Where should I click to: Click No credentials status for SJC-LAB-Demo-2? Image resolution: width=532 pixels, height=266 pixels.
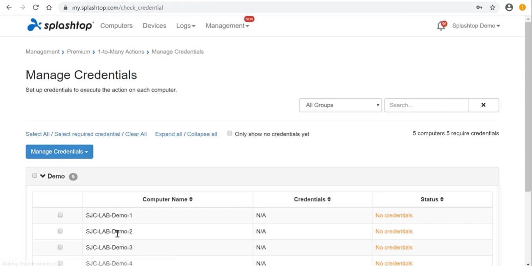tap(394, 232)
